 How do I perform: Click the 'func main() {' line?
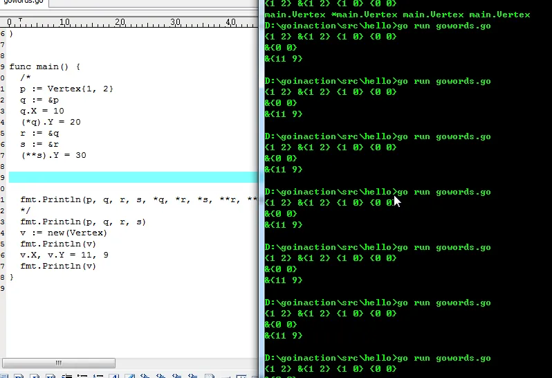[45, 66]
